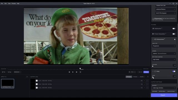Open the File menu

[2, 4]
